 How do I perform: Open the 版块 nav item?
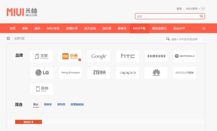click(37, 28)
